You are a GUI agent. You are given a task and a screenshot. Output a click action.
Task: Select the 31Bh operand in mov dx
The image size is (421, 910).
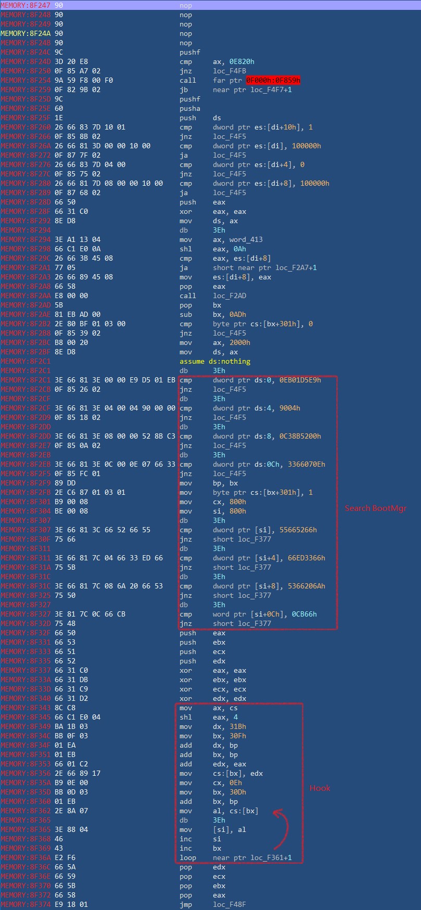tap(237, 727)
